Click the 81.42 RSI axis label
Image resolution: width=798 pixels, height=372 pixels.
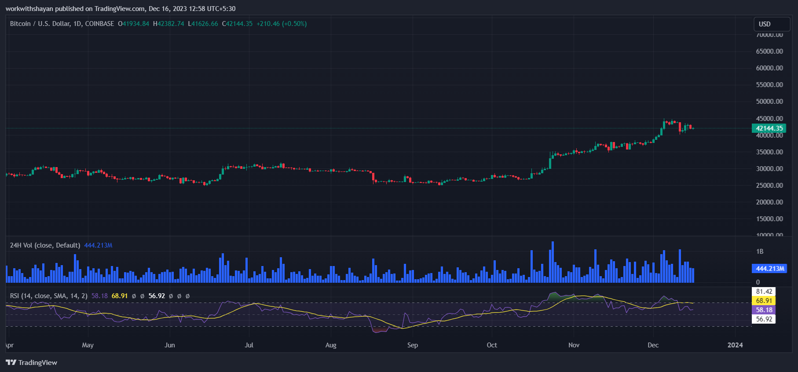pyautogui.click(x=764, y=292)
